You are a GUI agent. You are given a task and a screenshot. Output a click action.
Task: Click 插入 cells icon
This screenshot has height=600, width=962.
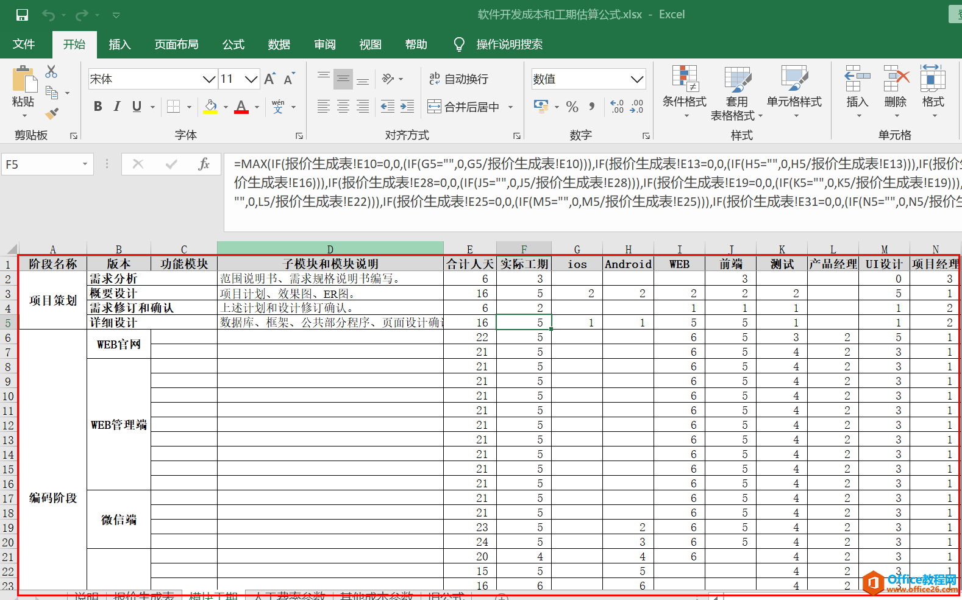[x=857, y=91]
